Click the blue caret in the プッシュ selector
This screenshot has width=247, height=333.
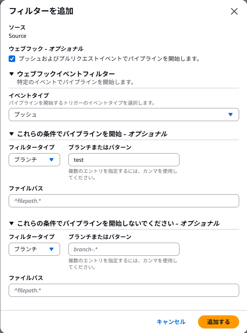(x=231, y=115)
